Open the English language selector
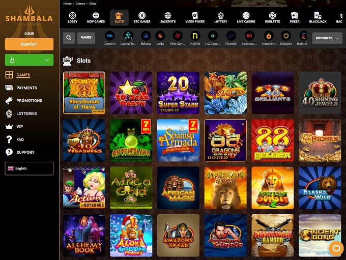The width and height of the screenshot is (346, 260). (x=29, y=168)
